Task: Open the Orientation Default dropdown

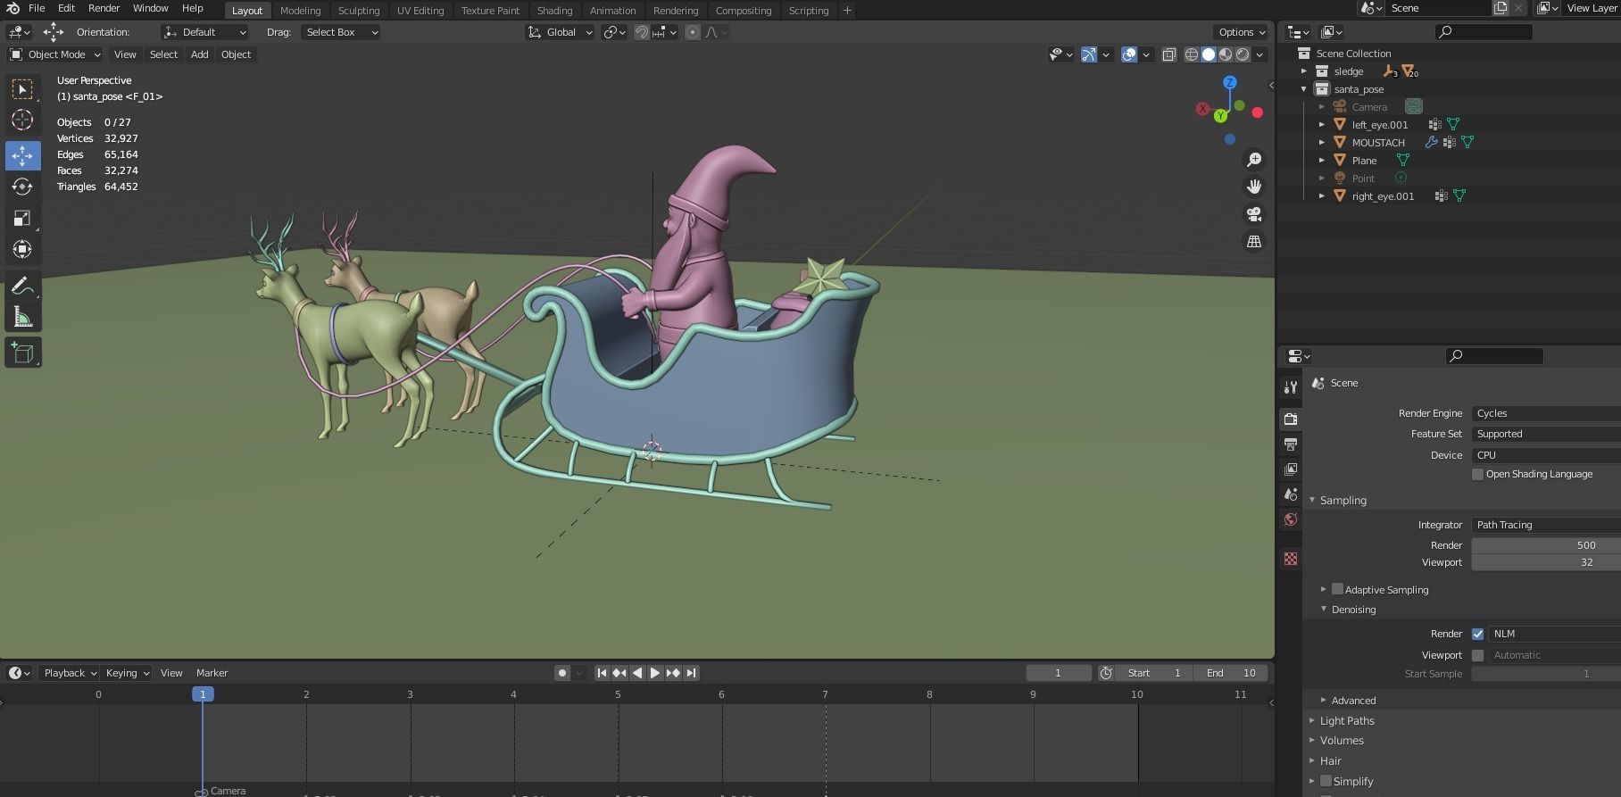Action: pos(204,32)
